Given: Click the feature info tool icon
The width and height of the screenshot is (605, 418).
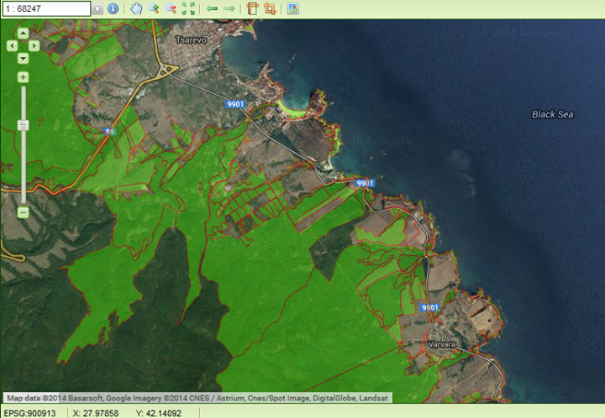Looking at the screenshot, I should click(113, 8).
